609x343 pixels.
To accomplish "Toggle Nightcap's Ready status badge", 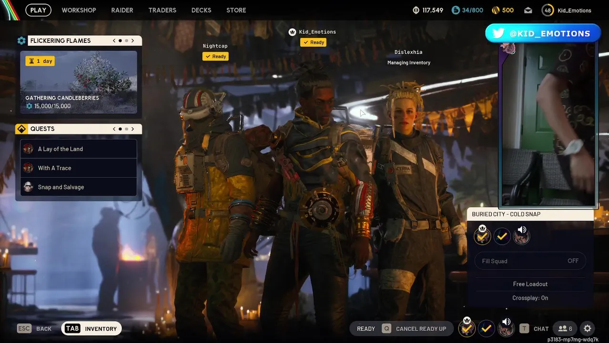I will click(215, 56).
